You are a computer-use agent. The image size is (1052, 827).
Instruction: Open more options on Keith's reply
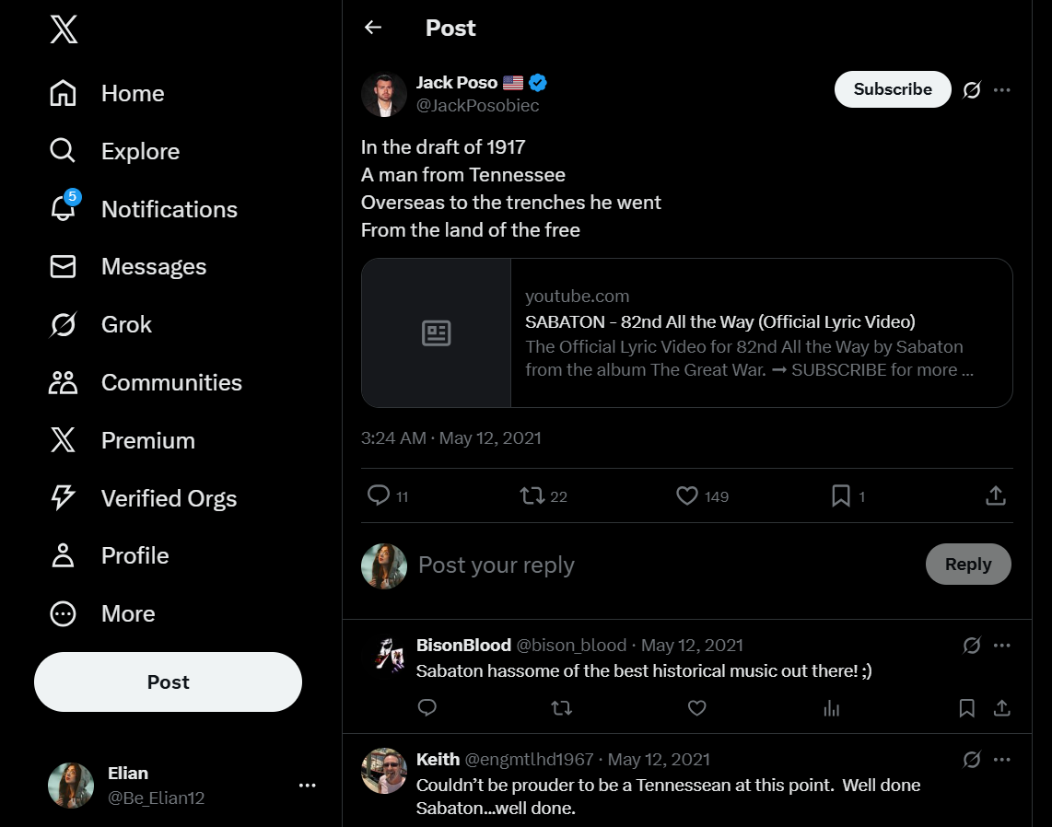point(1002,760)
